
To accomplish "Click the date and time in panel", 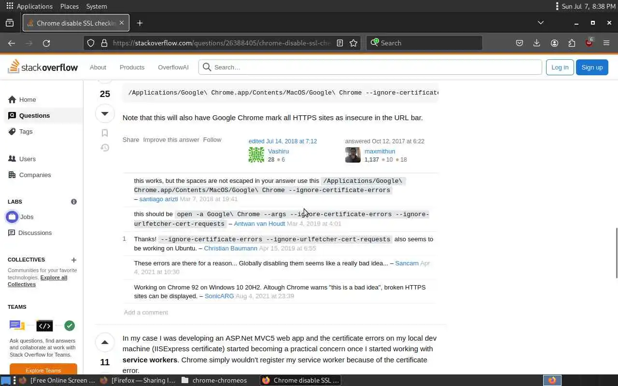I will [x=589, y=6].
